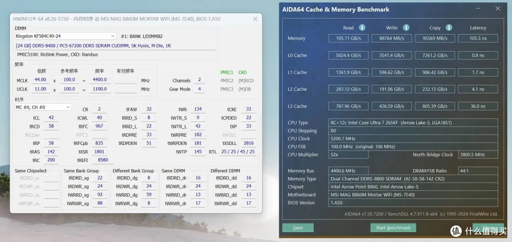This screenshot has width=512, height=242.
Task: Click North Bridge Clock value 3800.5 MHz
Action: point(478,154)
